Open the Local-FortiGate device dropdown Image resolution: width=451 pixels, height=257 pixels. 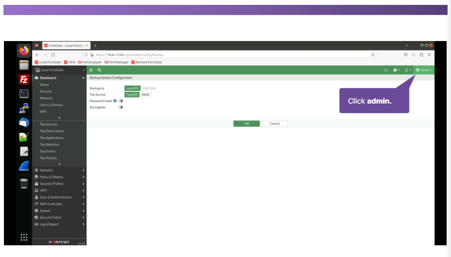(60, 70)
